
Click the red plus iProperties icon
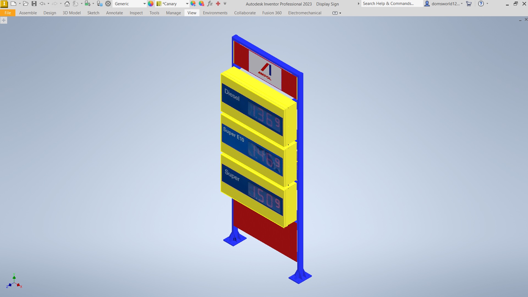pos(218,4)
